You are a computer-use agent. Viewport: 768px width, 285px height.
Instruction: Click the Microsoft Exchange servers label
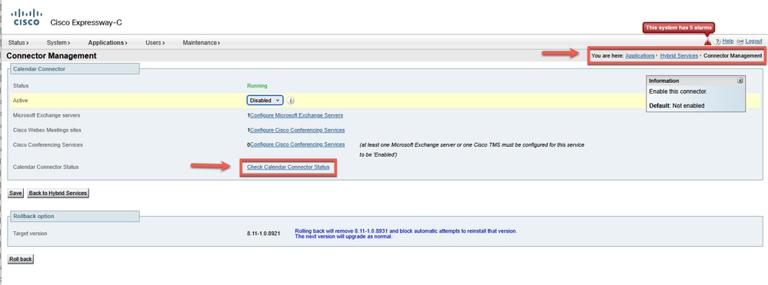click(x=46, y=115)
